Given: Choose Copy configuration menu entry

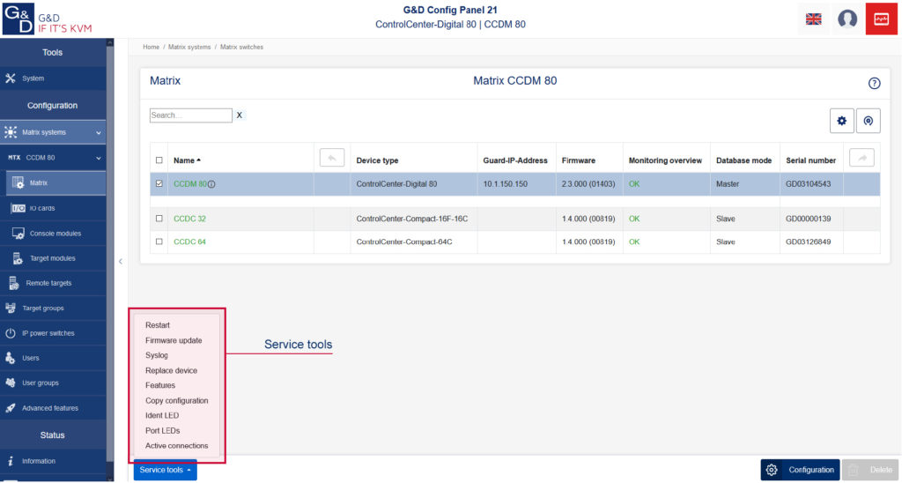Looking at the screenshot, I should (176, 401).
